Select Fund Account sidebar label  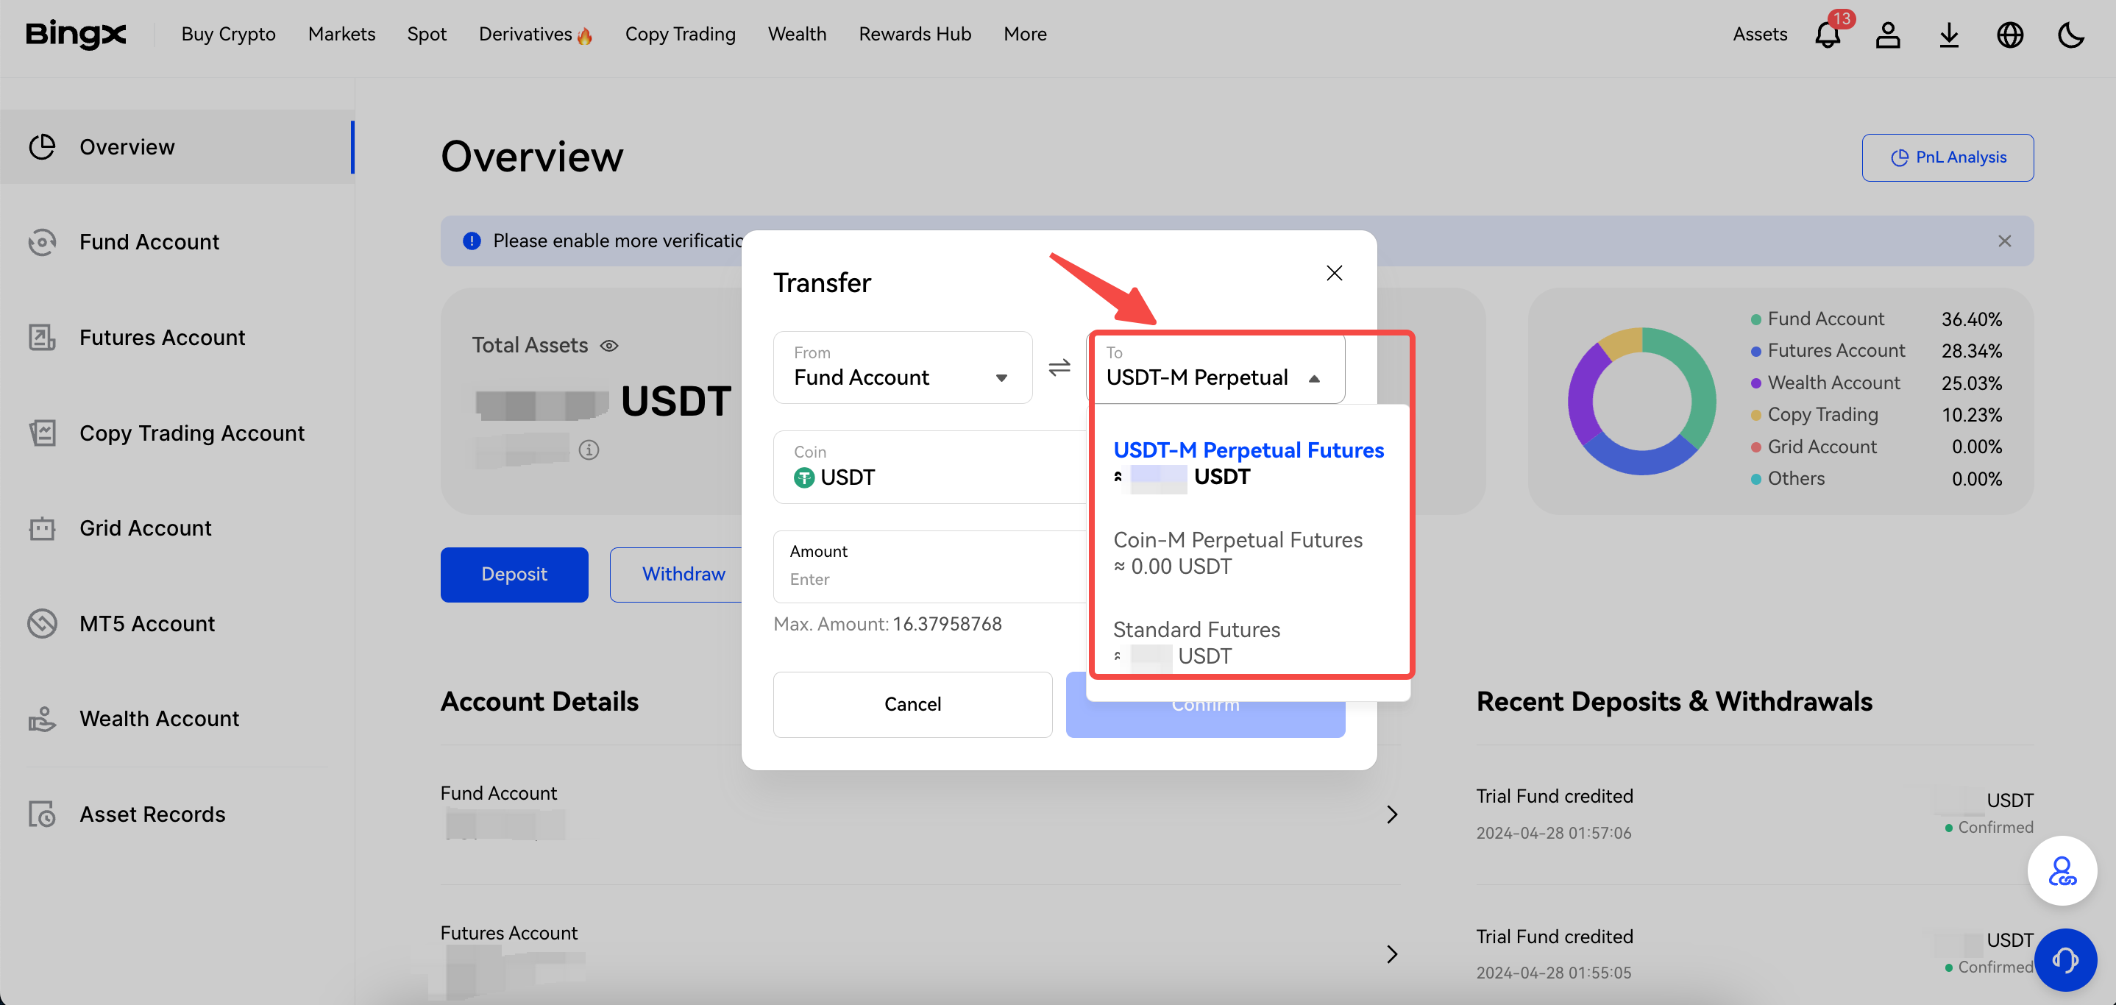coord(149,242)
